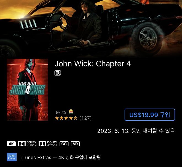Click the Dolby Atmos double-D logo
The width and height of the screenshot is (182, 167).
42,144
